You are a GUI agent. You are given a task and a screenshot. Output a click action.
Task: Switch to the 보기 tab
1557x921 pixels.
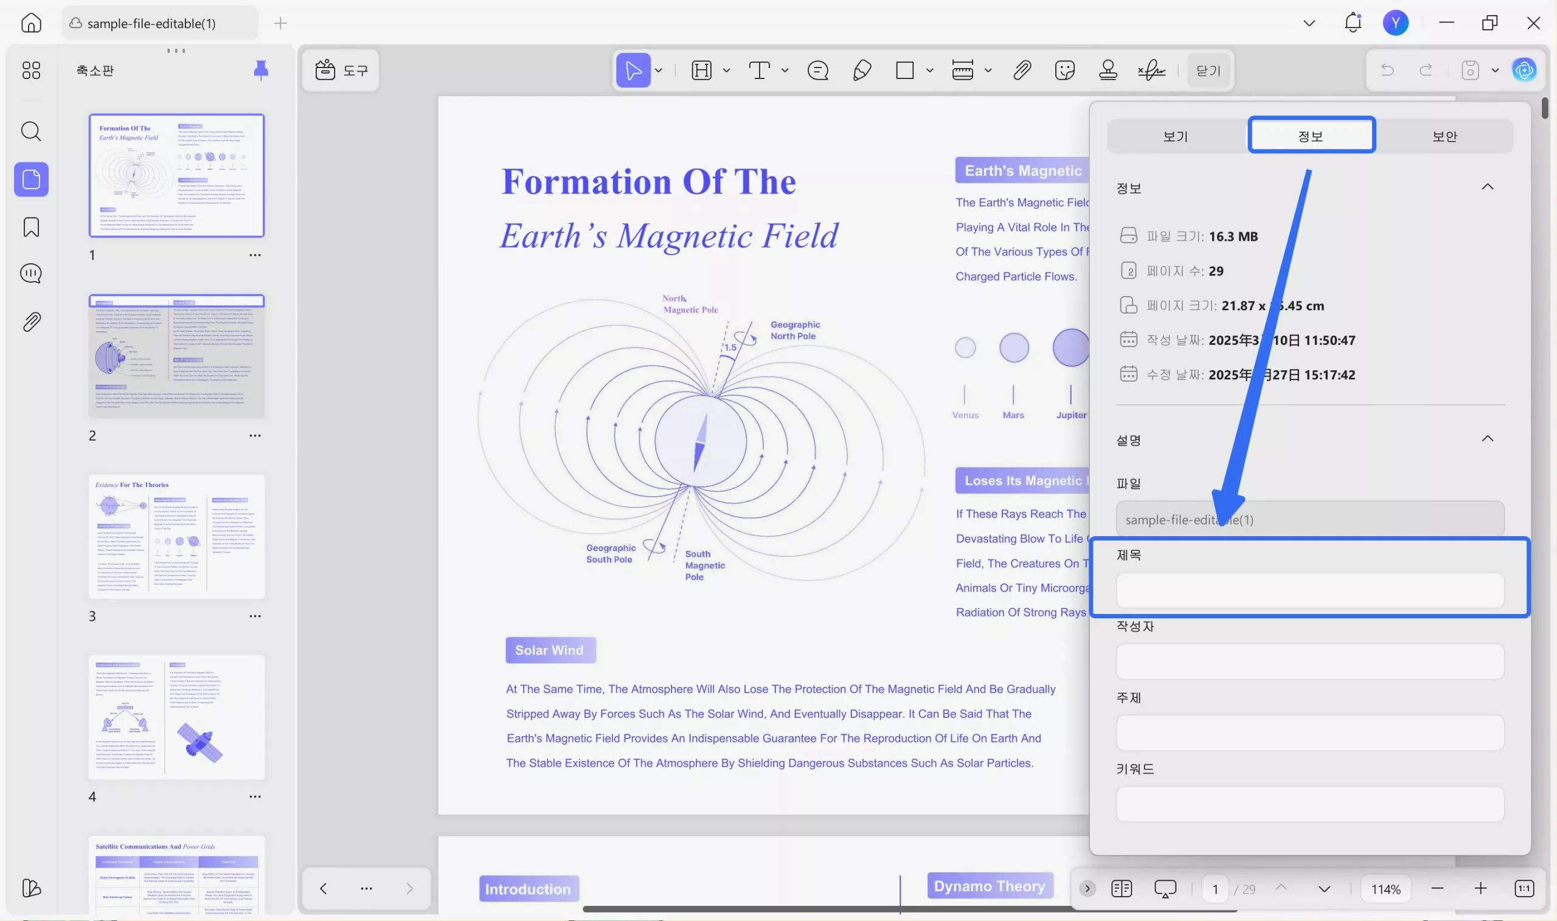tap(1175, 136)
